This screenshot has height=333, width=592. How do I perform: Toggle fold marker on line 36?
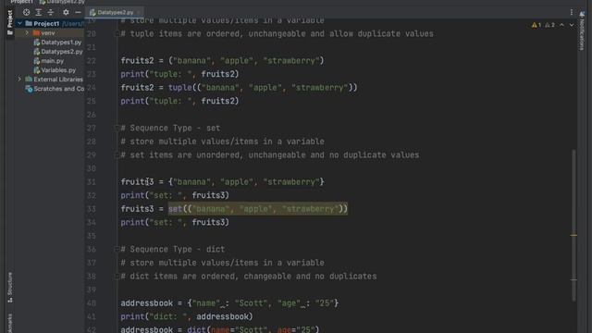click(x=117, y=249)
